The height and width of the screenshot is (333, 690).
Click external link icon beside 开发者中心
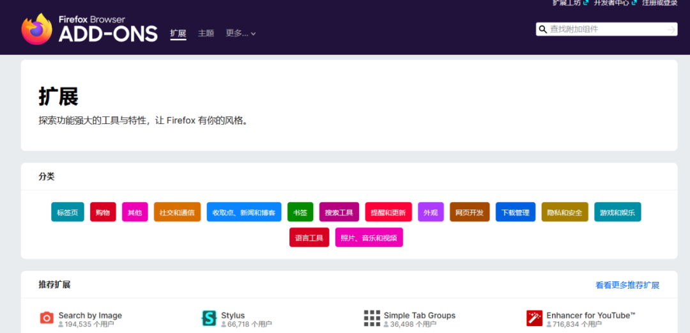tap(634, 3)
